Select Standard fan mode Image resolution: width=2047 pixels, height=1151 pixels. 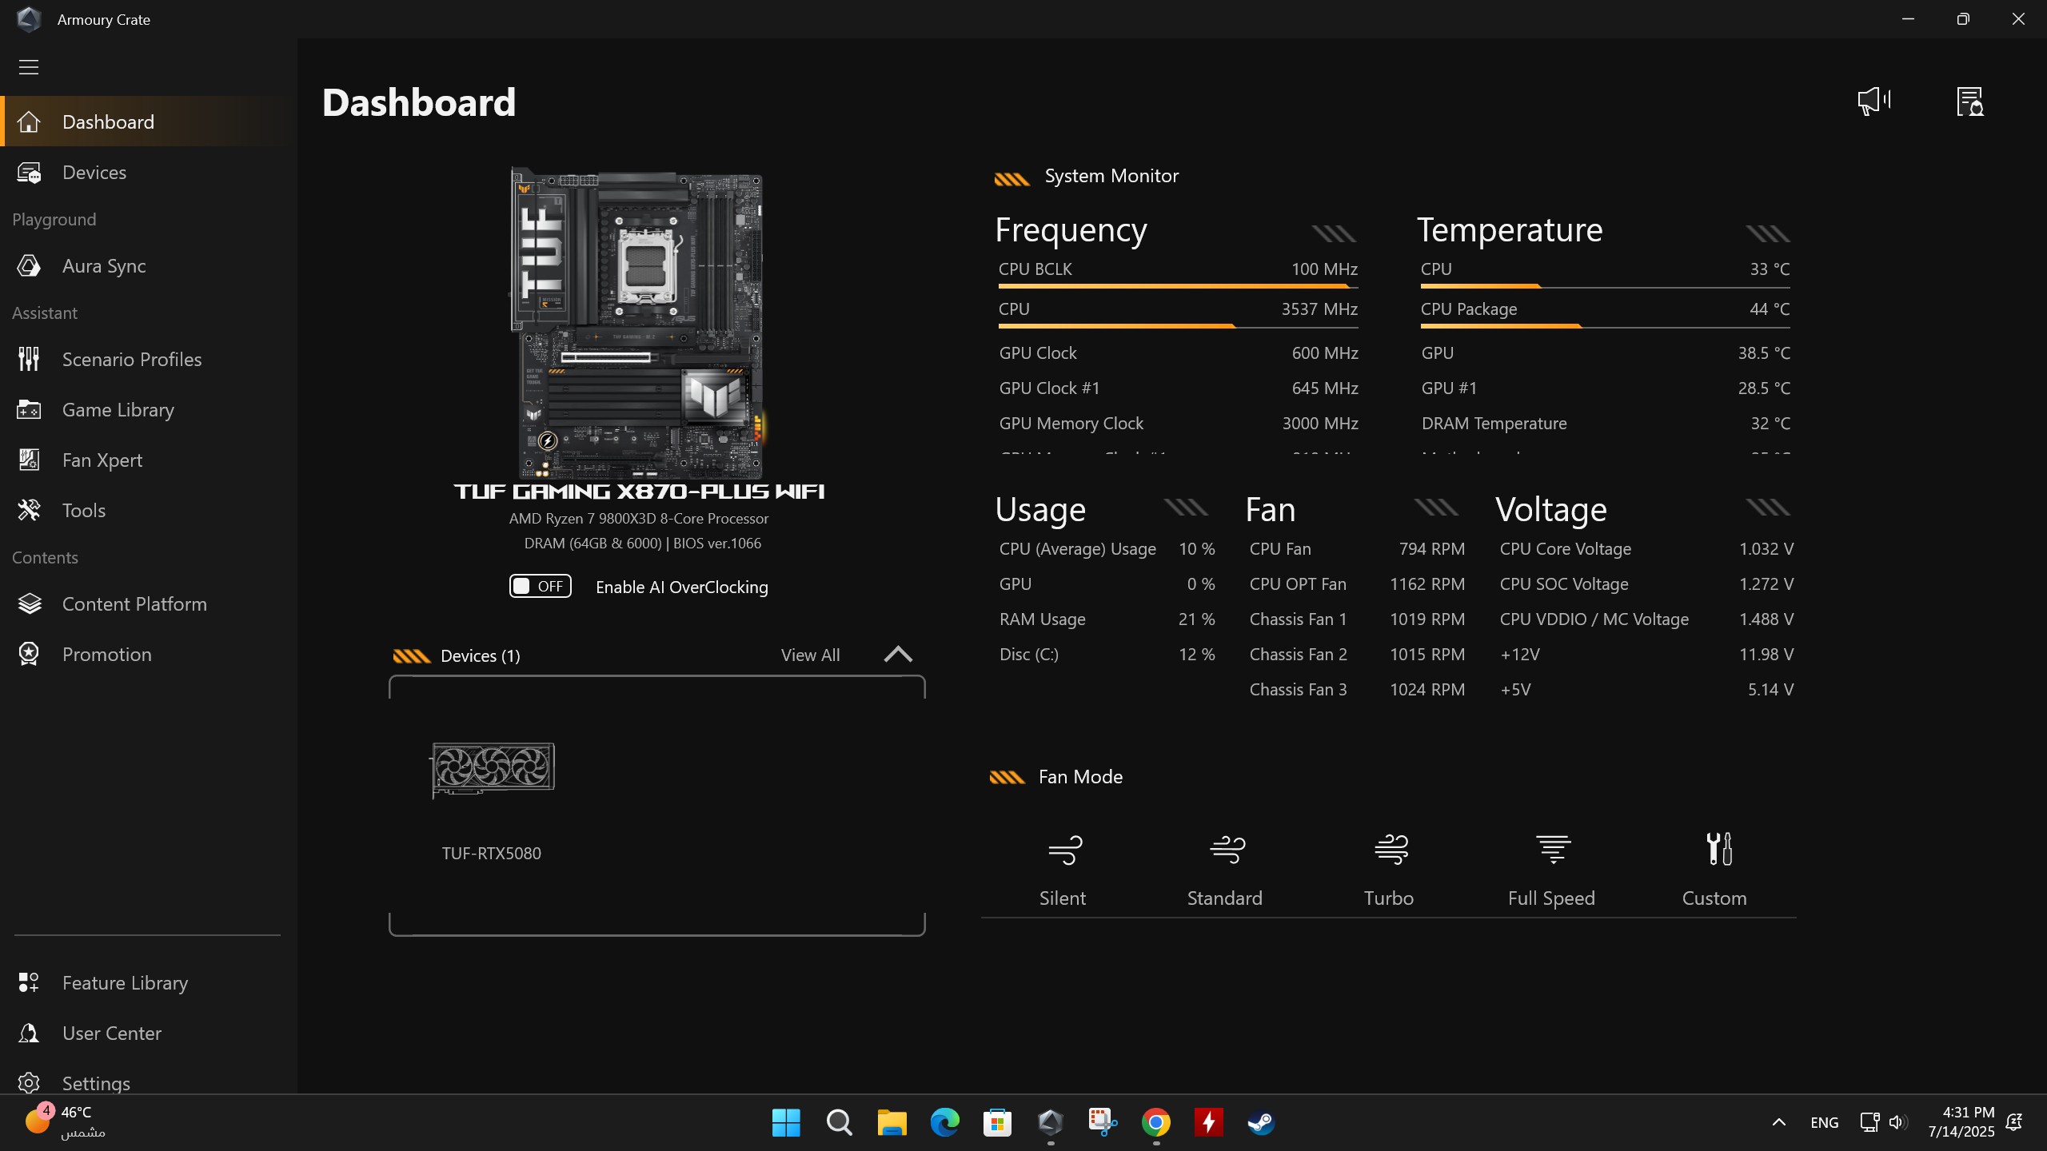click(x=1225, y=869)
